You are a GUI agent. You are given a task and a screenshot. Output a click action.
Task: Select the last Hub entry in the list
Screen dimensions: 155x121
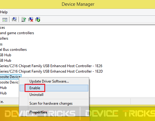(x=3, y=93)
